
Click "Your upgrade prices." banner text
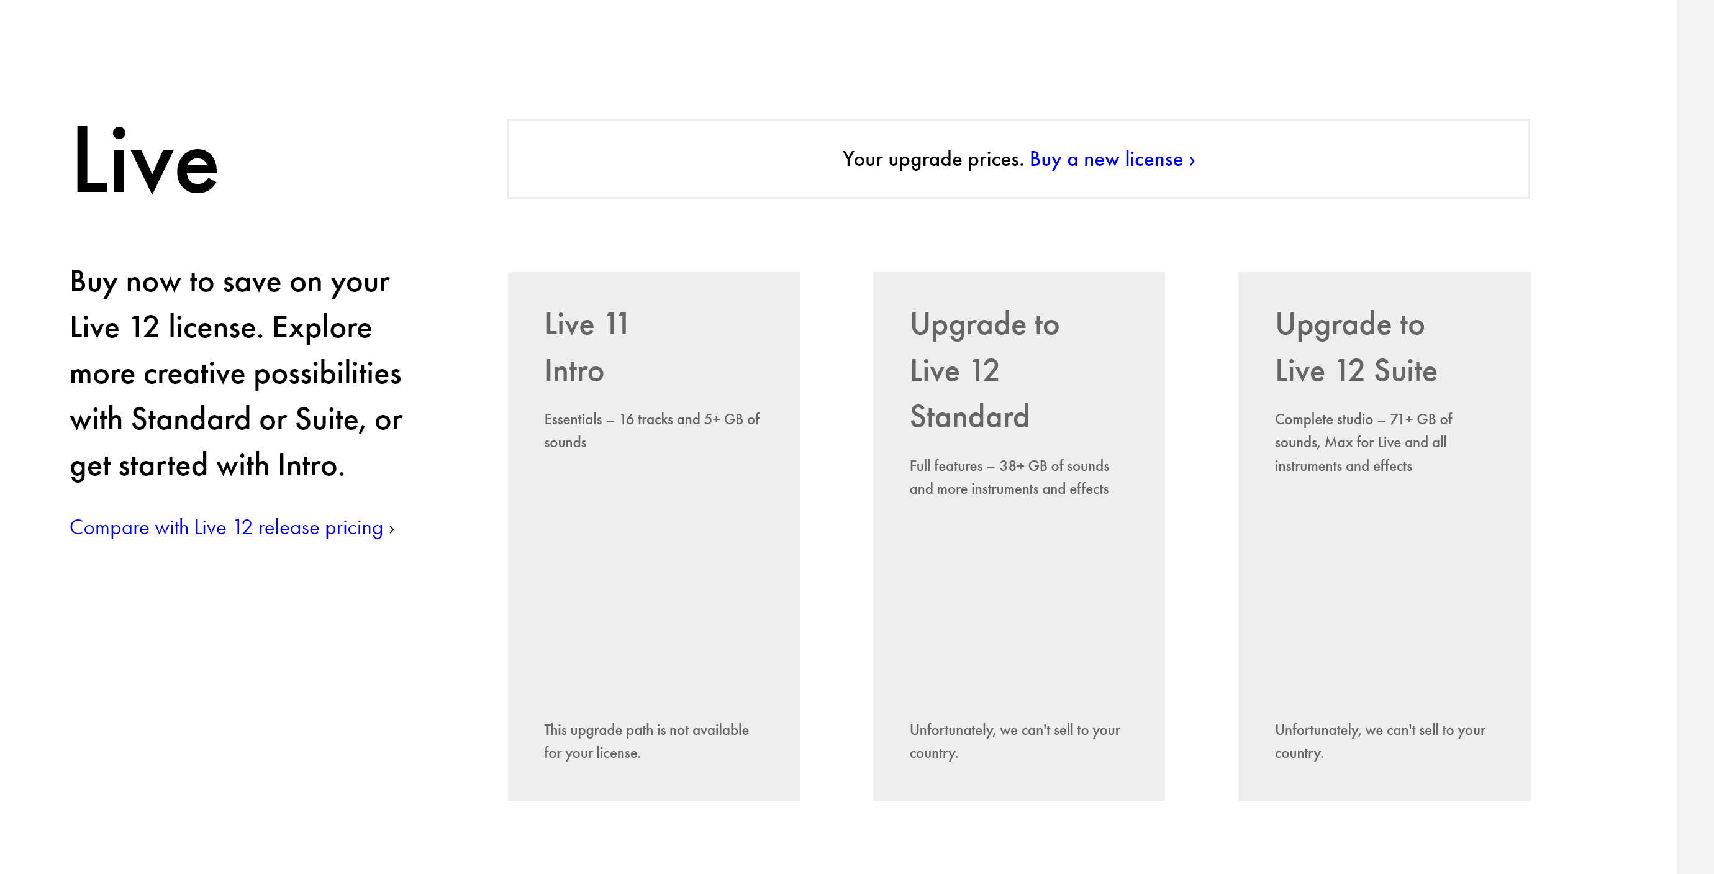point(932,160)
